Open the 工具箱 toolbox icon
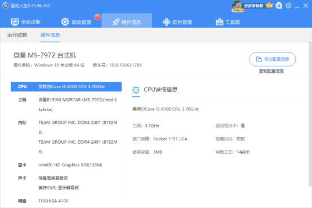312x208 pixels. point(220,22)
